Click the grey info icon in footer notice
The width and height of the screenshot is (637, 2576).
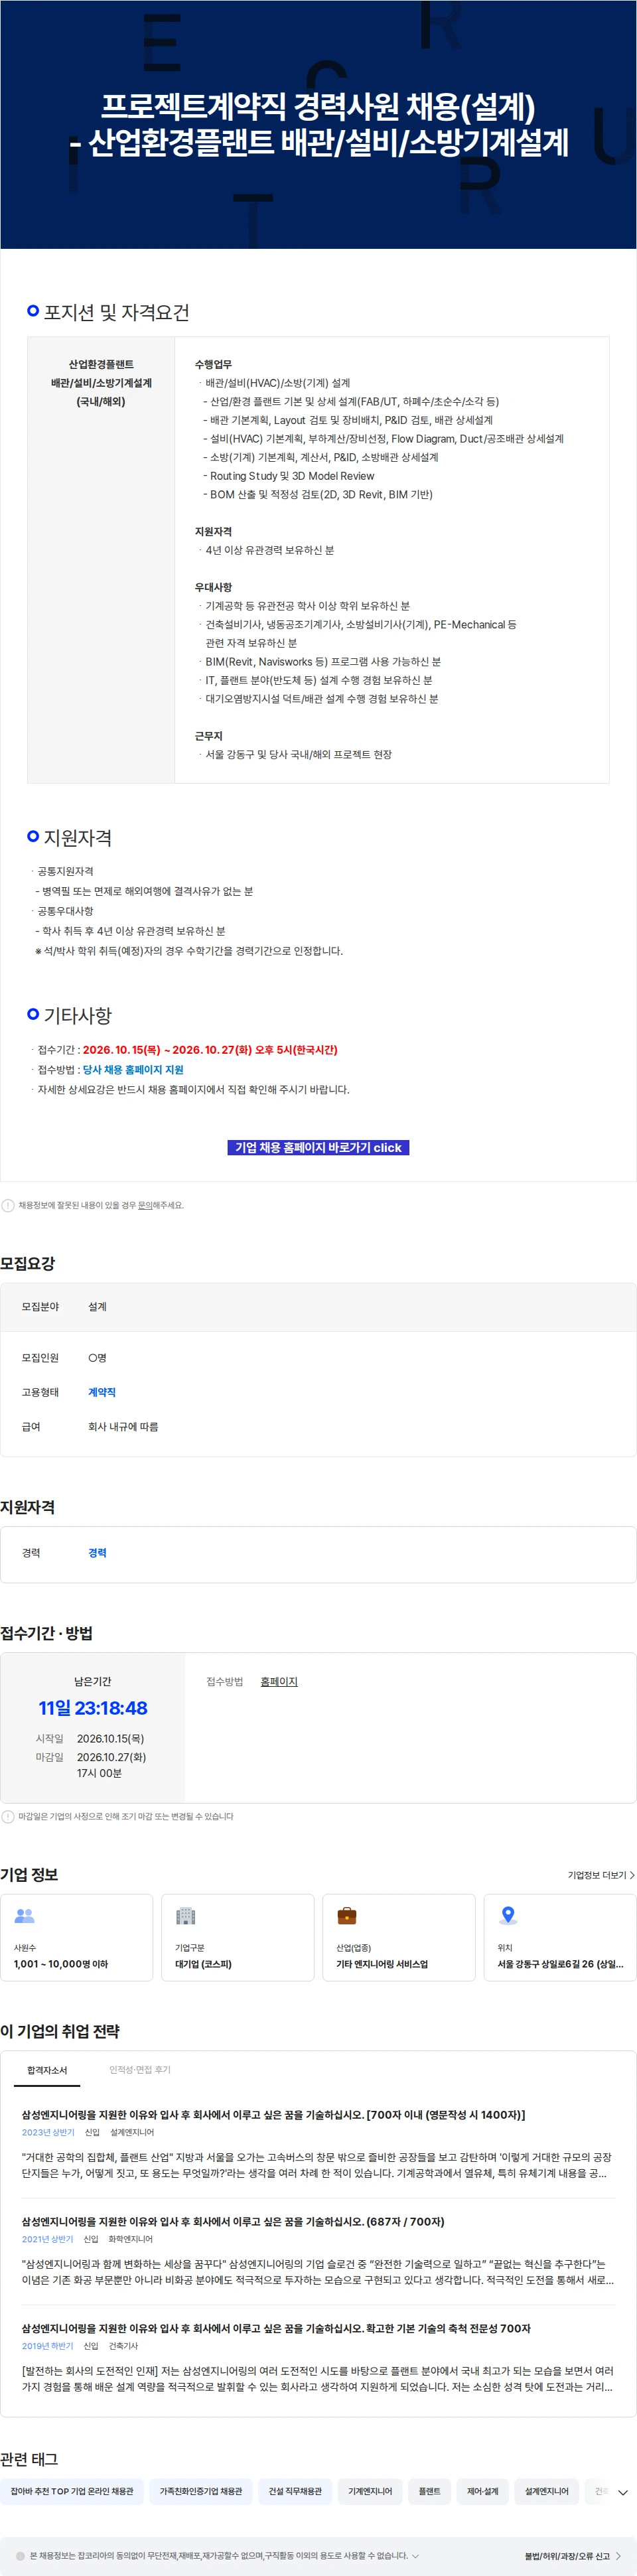tap(20, 2556)
